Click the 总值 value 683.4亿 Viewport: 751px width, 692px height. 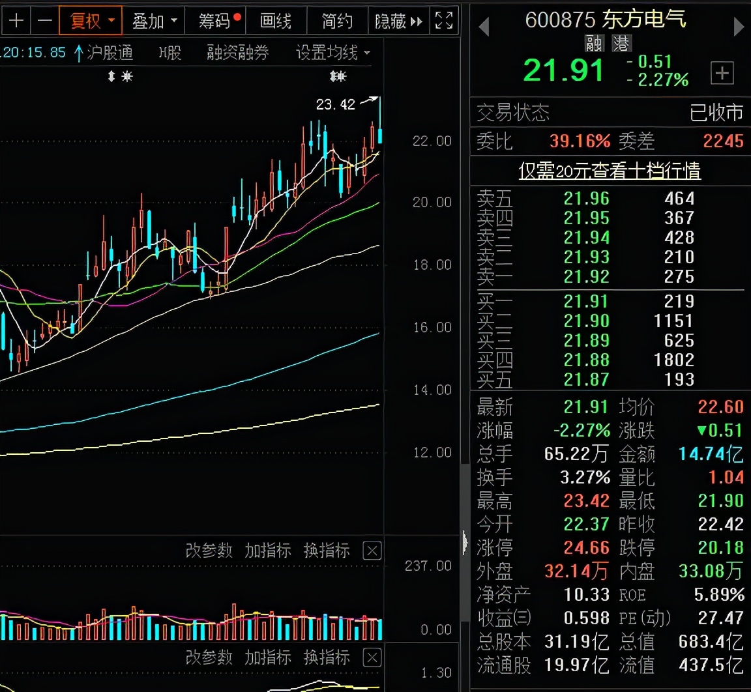tap(711, 641)
